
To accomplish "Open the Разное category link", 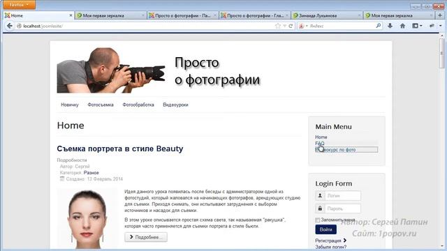I will [x=91, y=173].
